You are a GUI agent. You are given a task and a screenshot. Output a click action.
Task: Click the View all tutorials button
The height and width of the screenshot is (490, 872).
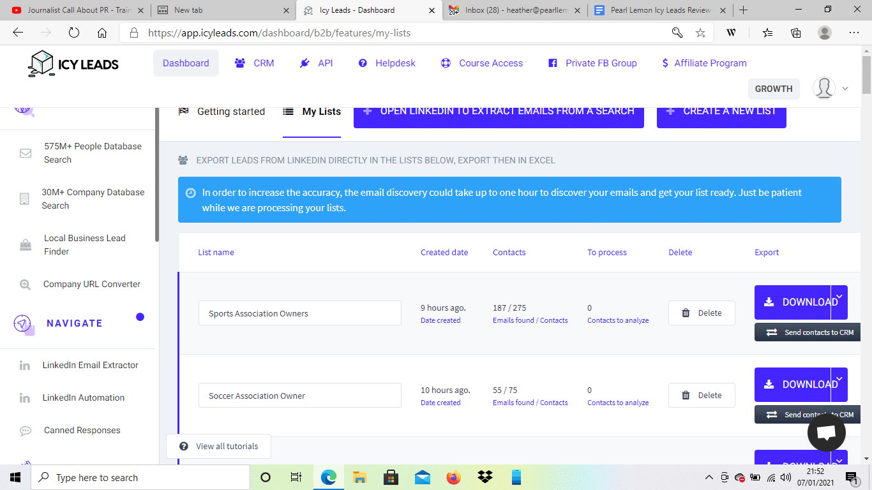coord(219,447)
